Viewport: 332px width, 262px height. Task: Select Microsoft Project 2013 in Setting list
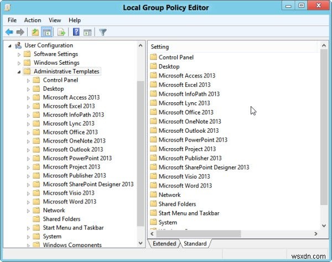click(x=187, y=149)
